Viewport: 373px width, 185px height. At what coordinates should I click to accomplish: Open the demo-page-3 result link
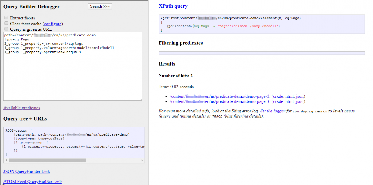[x=219, y=101]
